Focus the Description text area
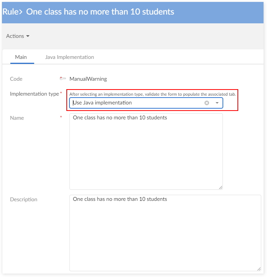267x277 pixels. [165, 233]
